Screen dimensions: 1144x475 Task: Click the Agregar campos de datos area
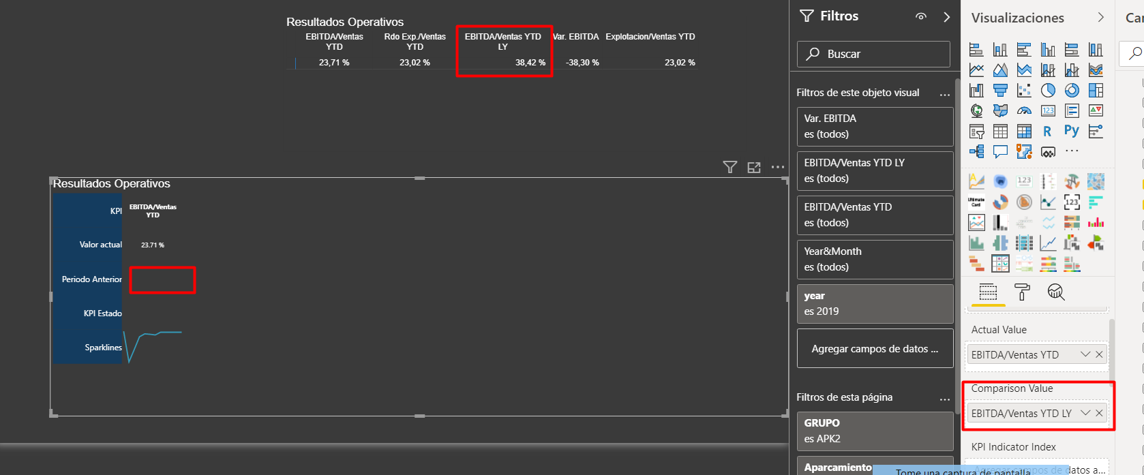(x=875, y=349)
